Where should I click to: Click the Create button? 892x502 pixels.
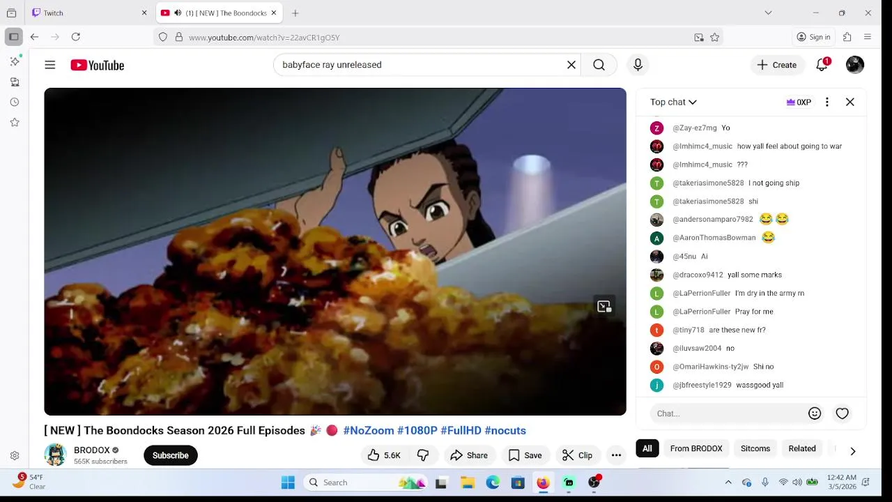click(x=776, y=65)
